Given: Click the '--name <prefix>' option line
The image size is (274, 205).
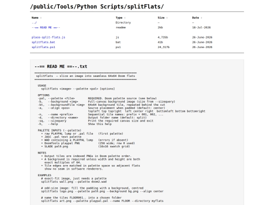Looking at the screenshot, I should [x=100, y=114].
